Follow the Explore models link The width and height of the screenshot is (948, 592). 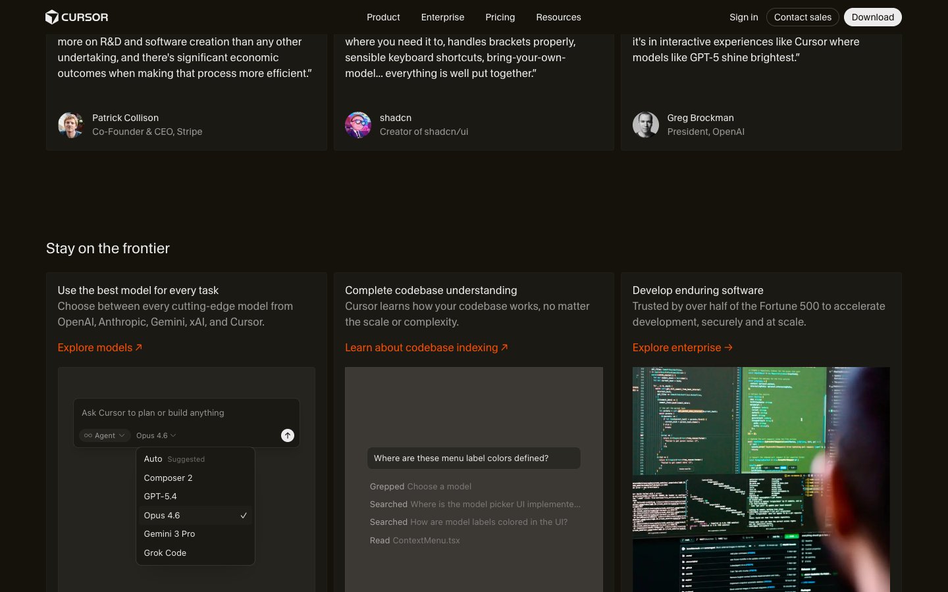click(100, 347)
